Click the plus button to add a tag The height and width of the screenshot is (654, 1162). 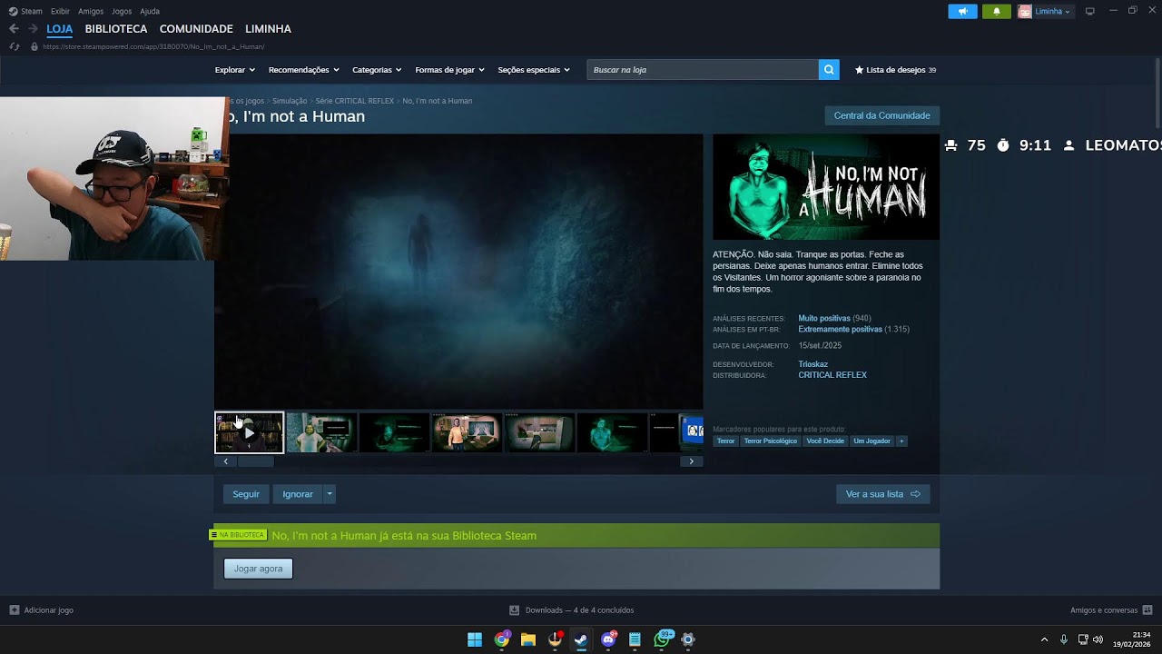tap(901, 441)
